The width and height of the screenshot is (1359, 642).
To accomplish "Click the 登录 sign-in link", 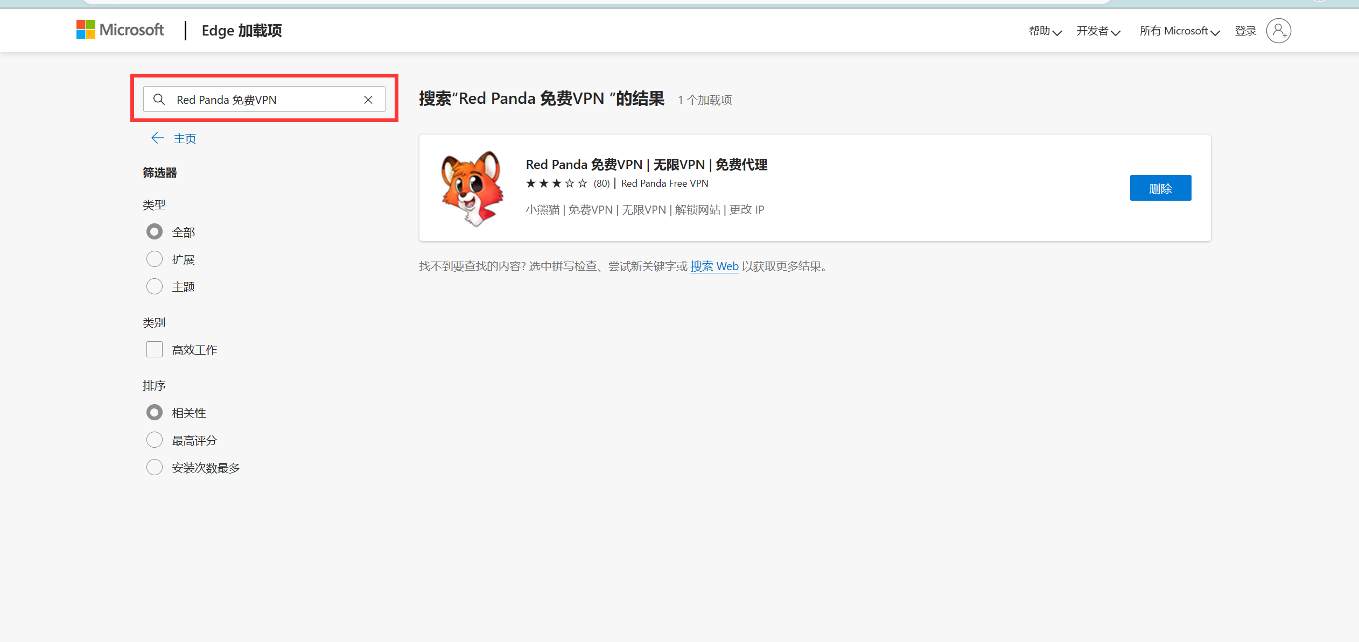I will (1245, 31).
